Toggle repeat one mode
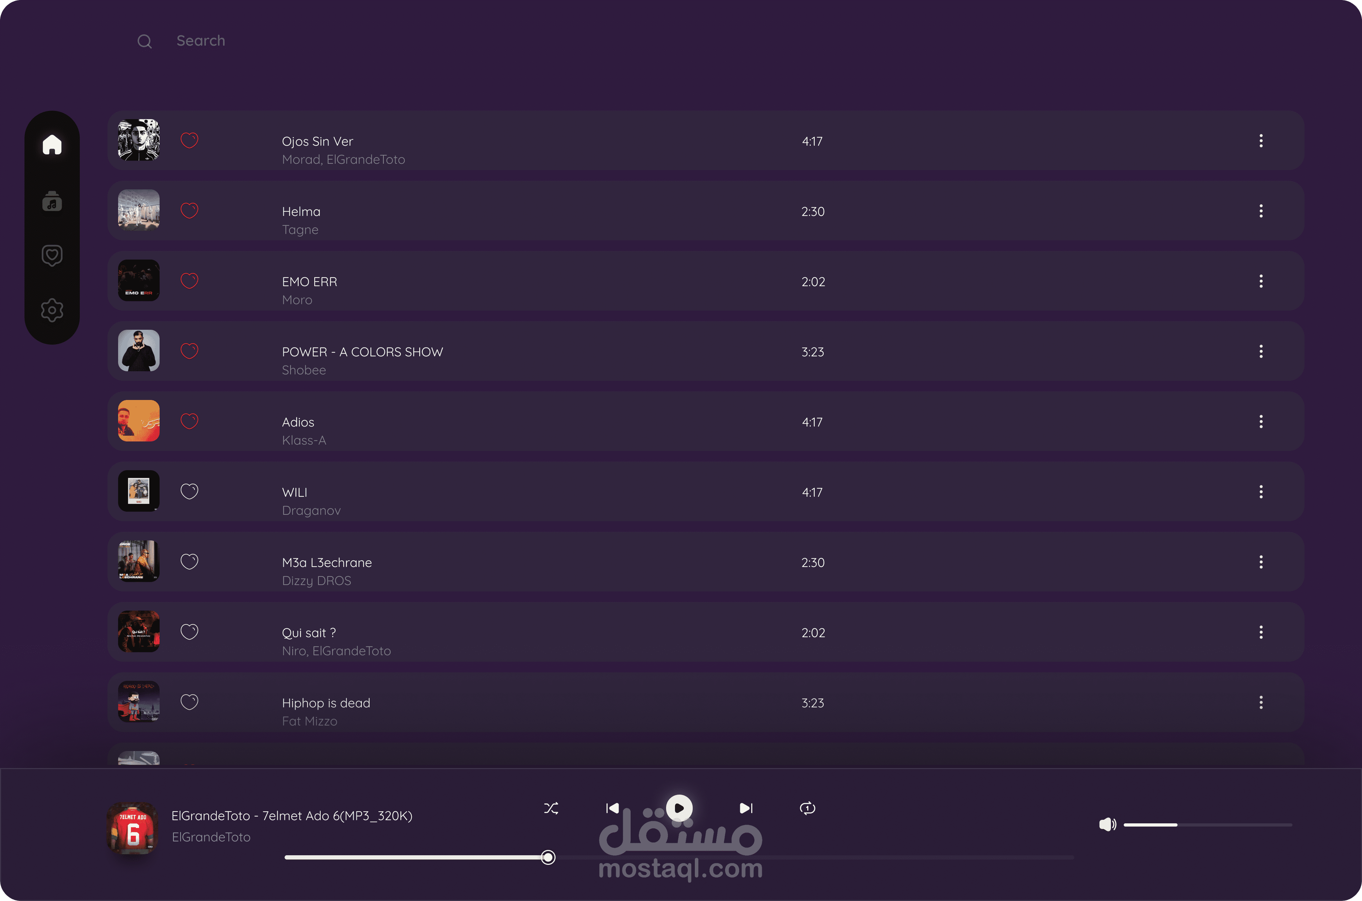Viewport: 1362px width, 901px height. coord(807,808)
